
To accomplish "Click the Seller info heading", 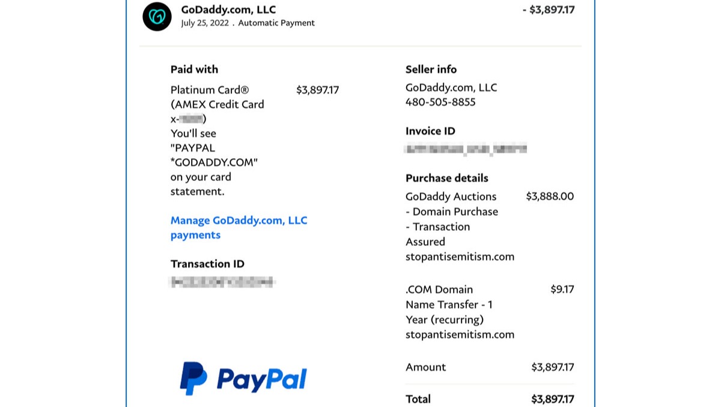I will [431, 70].
